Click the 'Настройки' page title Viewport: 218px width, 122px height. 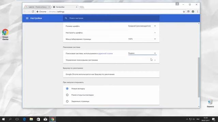click(36, 18)
